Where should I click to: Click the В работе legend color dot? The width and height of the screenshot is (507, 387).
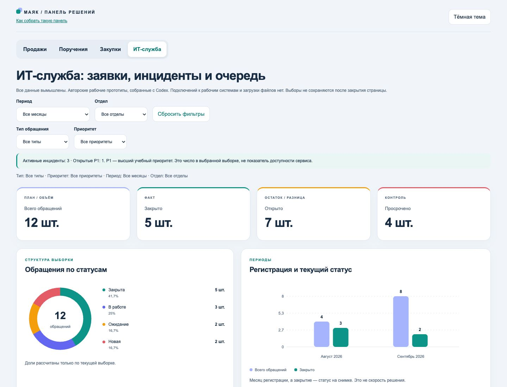pos(104,307)
